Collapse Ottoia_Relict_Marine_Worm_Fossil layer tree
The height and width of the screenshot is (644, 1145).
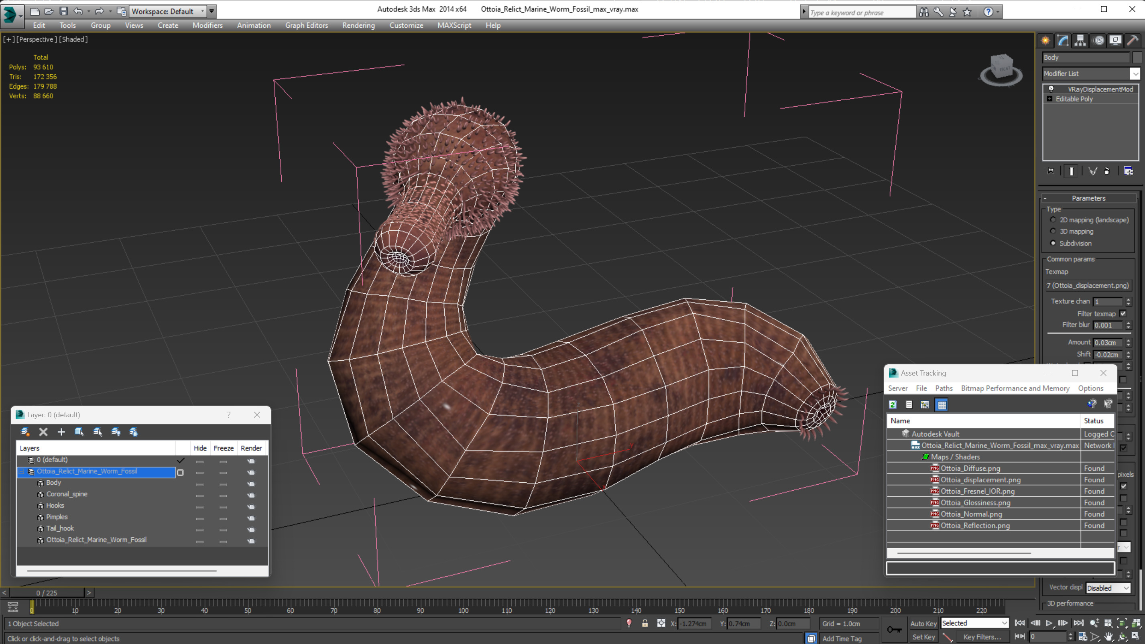click(x=21, y=471)
